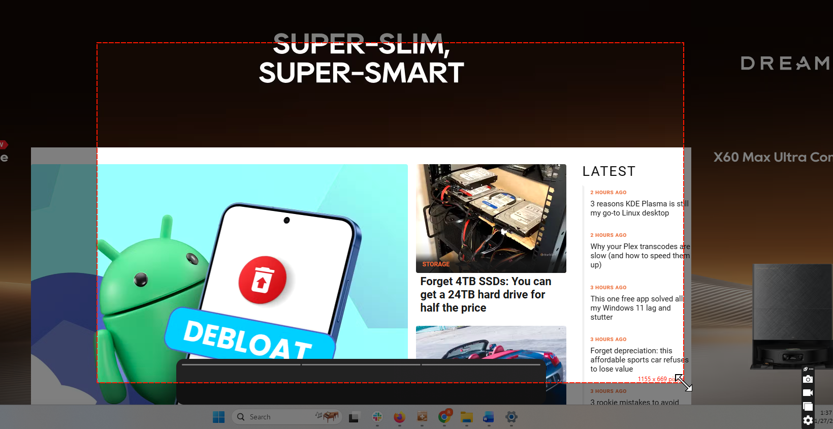This screenshot has width=833, height=429.
Task: Click the taskbar clock showing 1:37
Action: (x=825, y=413)
